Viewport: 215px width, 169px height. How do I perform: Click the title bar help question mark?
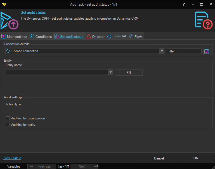point(184,4)
